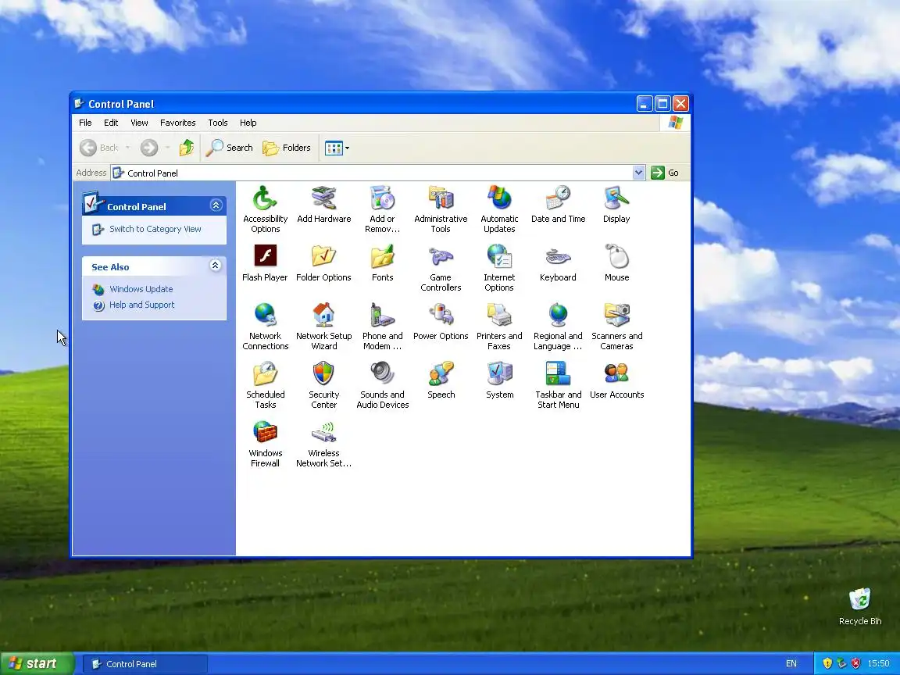Open Display properties icon
900x675 pixels.
[x=616, y=205]
